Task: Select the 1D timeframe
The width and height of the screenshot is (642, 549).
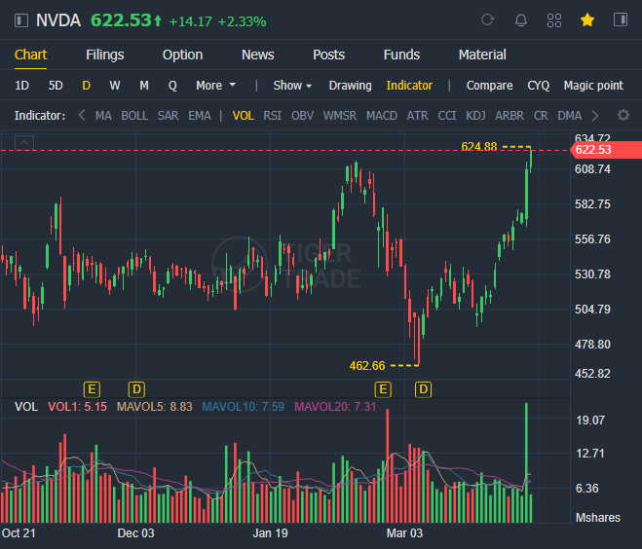Action: click(21, 86)
